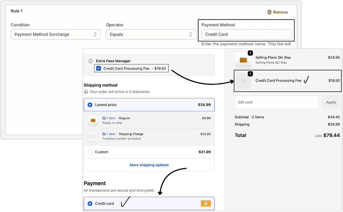The width and height of the screenshot is (343, 212).
Task: Open the Operator dropdown set to Equals
Action: coord(151,34)
